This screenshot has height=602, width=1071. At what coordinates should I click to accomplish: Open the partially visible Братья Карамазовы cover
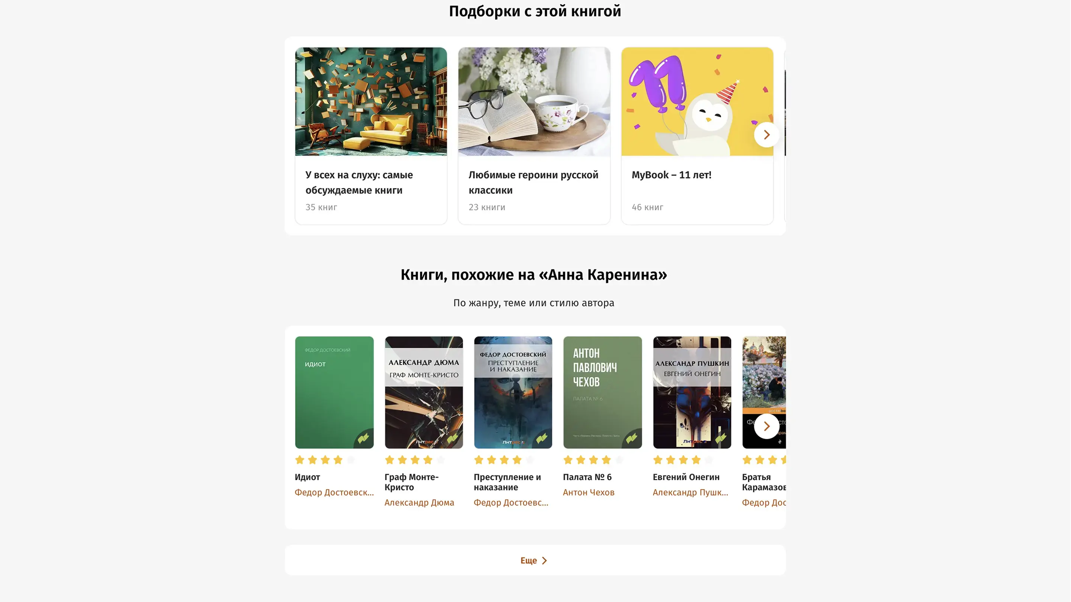click(764, 392)
